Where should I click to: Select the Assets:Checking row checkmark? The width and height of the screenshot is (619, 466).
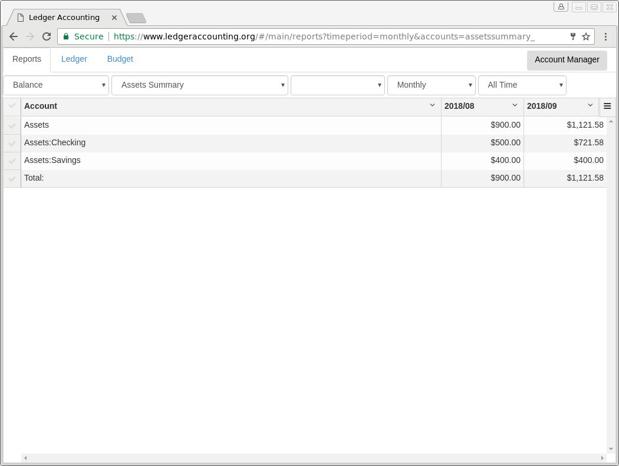coord(12,144)
